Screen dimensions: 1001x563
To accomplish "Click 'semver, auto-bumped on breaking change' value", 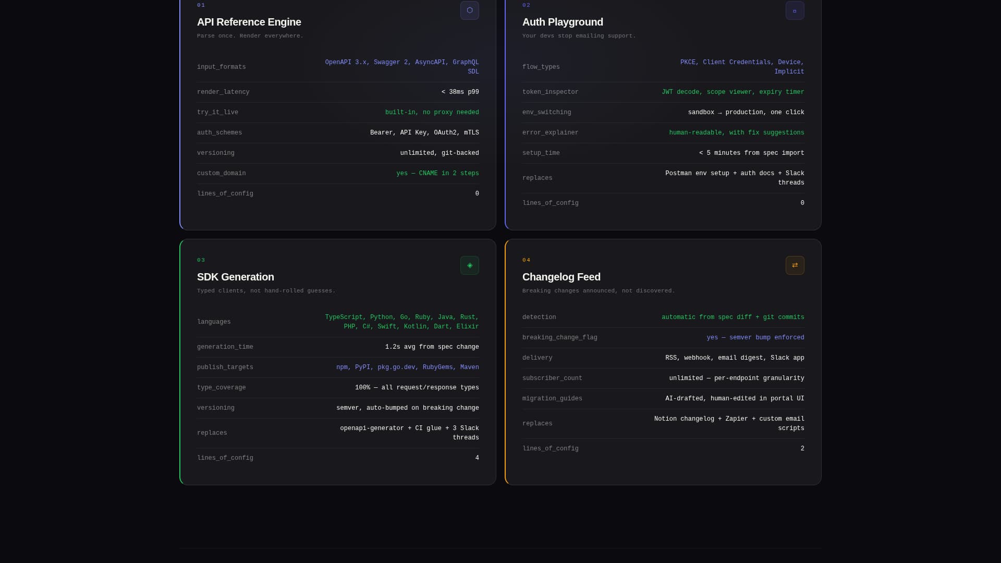I will point(407,408).
